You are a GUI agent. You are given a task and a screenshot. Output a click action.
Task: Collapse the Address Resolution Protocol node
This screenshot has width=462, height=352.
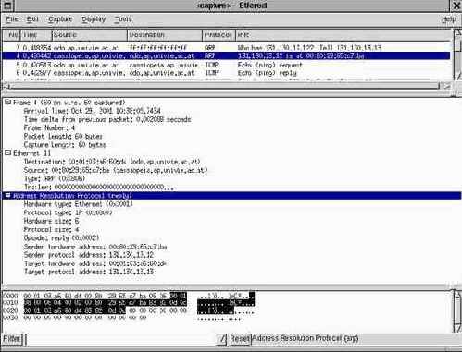pos(7,196)
